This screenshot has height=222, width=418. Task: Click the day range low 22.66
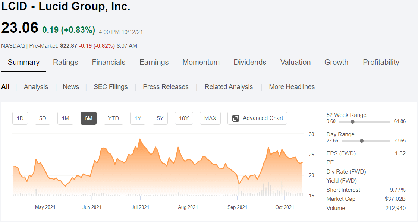pos(332,140)
